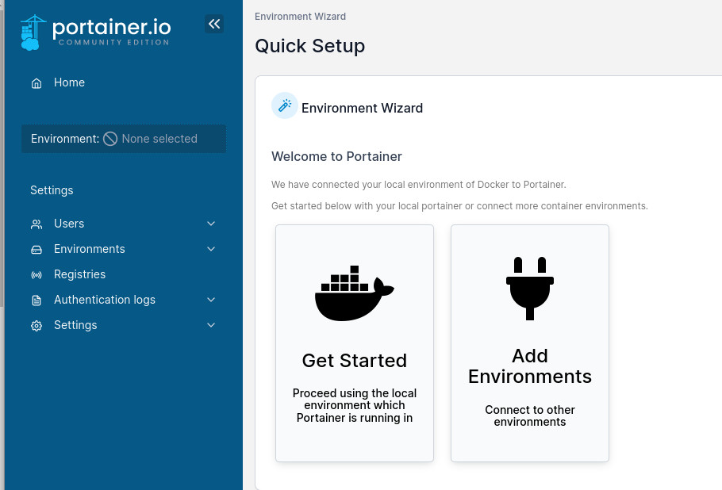Expand the Environments submenu chevron
Image resolution: width=722 pixels, height=490 pixels.
(x=211, y=249)
